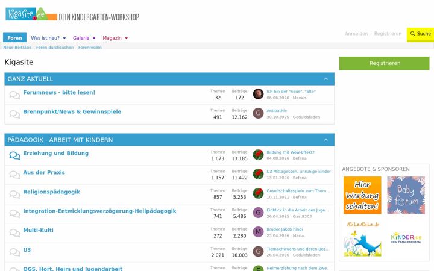434x271 pixels.
Task: Open the Aus der Praxis forum
Action: pyautogui.click(x=44, y=173)
